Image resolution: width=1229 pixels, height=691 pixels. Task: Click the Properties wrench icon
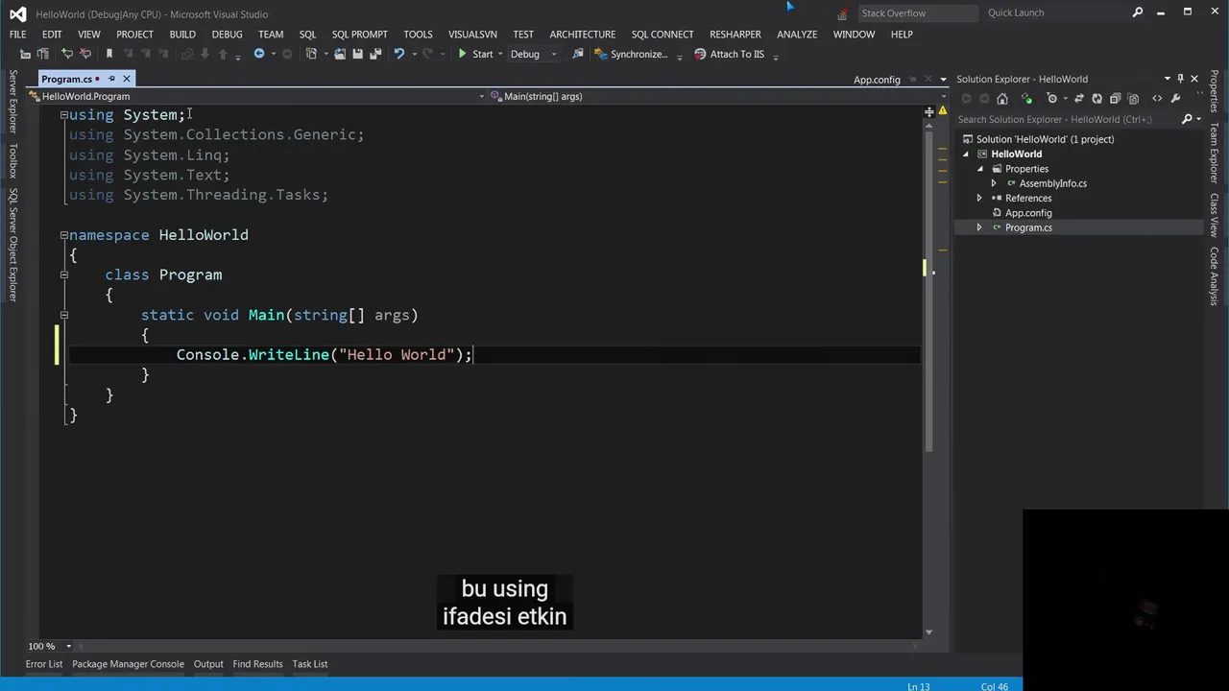pyautogui.click(x=1175, y=98)
